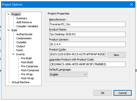
Task: Open the Pre-Build event page
Action: pos(26,58)
